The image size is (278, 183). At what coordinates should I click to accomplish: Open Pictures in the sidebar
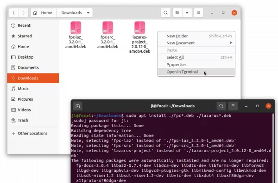[33, 99]
